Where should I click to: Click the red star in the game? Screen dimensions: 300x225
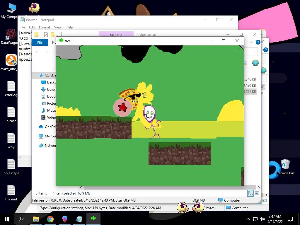pyautogui.click(x=123, y=107)
